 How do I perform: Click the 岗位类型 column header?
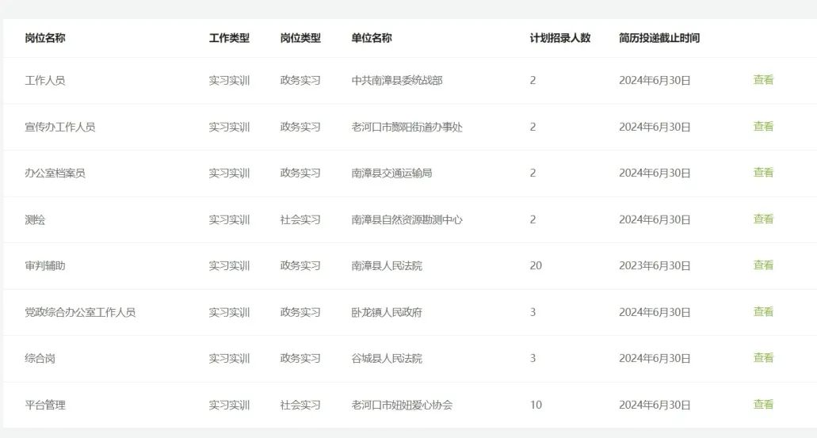click(300, 38)
